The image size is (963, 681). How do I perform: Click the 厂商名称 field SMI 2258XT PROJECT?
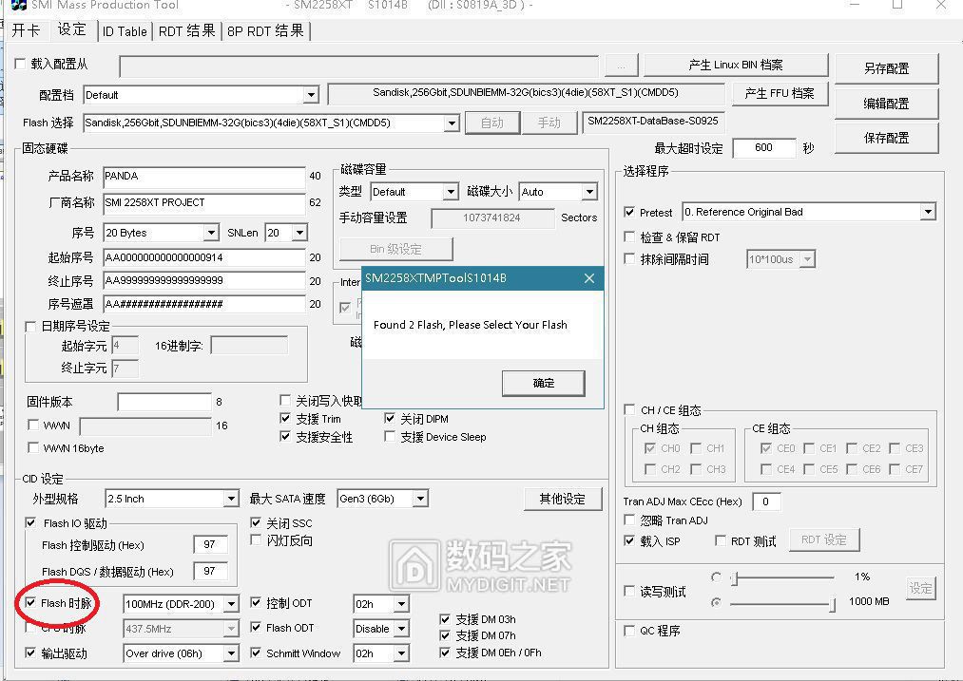coord(203,202)
